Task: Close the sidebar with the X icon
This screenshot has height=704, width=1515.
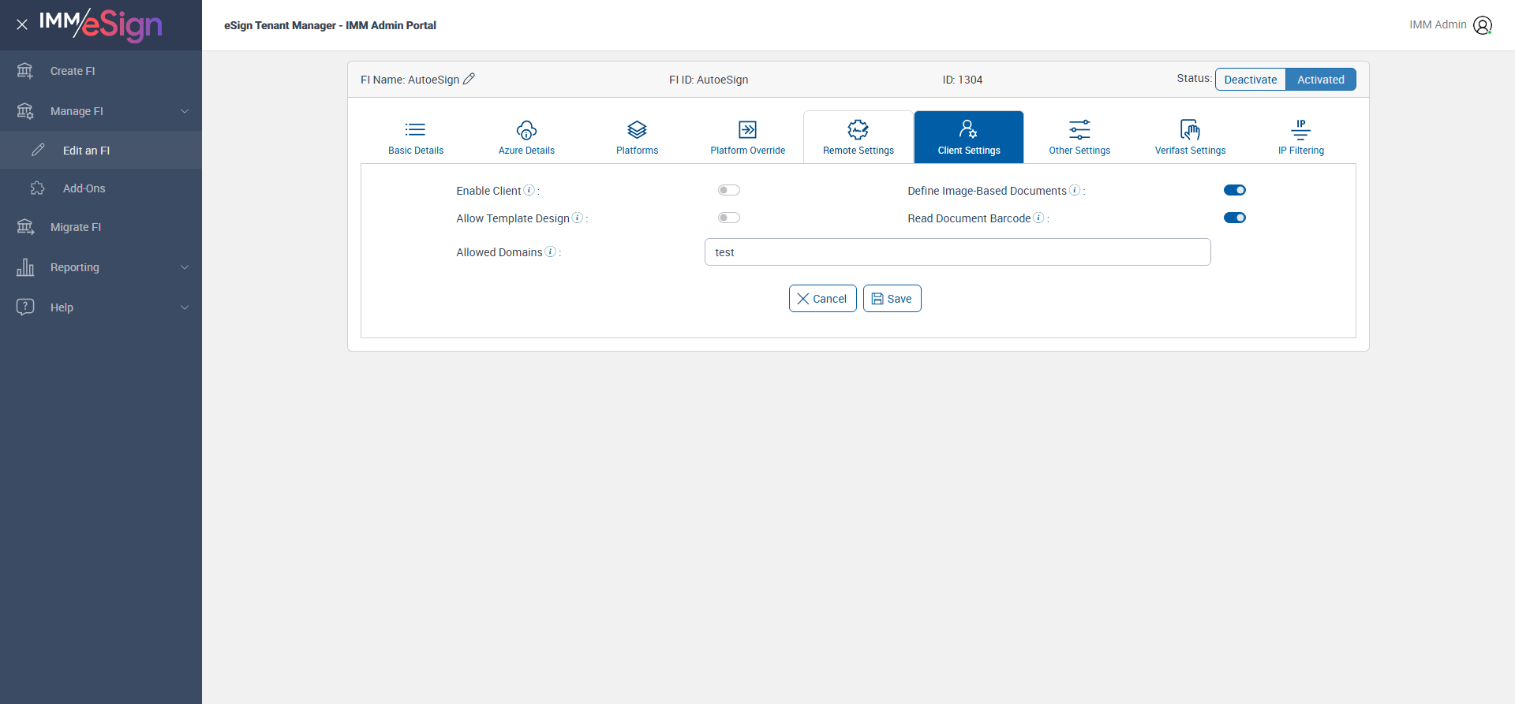Action: [x=22, y=24]
